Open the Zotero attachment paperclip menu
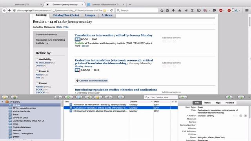The image size is (251, 141). point(108,97)
